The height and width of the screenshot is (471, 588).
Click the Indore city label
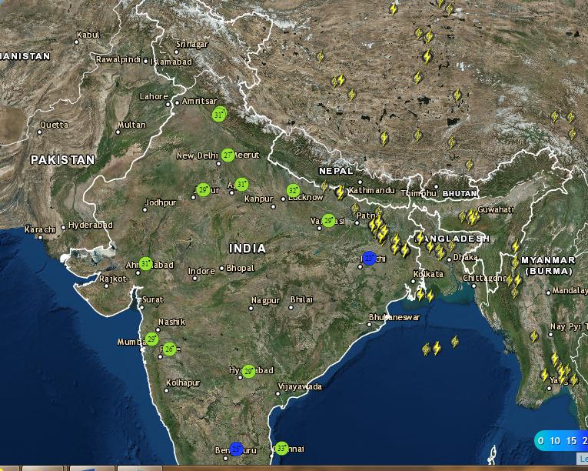(x=201, y=271)
